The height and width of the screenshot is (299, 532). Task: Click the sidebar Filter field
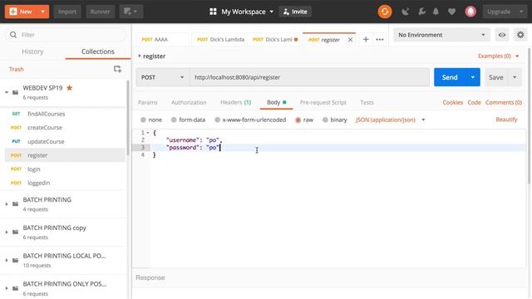click(x=66, y=35)
